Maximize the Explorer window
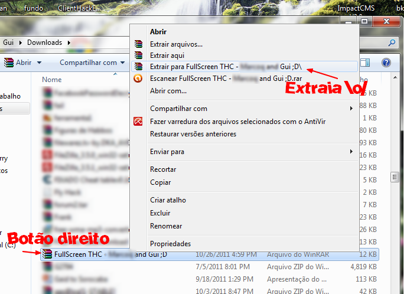 pyautogui.click(x=364, y=21)
